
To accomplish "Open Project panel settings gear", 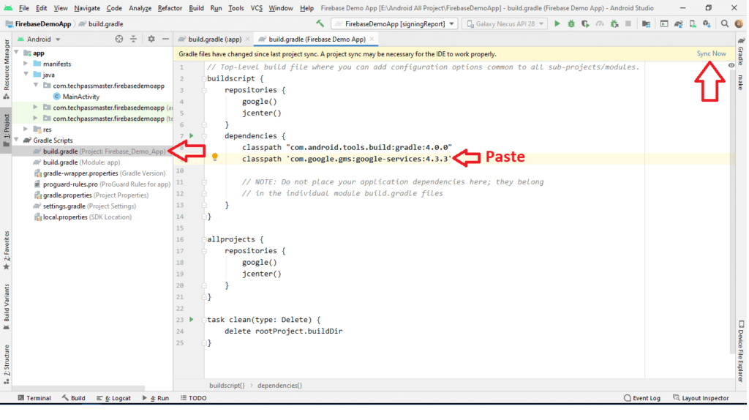I will pos(151,39).
